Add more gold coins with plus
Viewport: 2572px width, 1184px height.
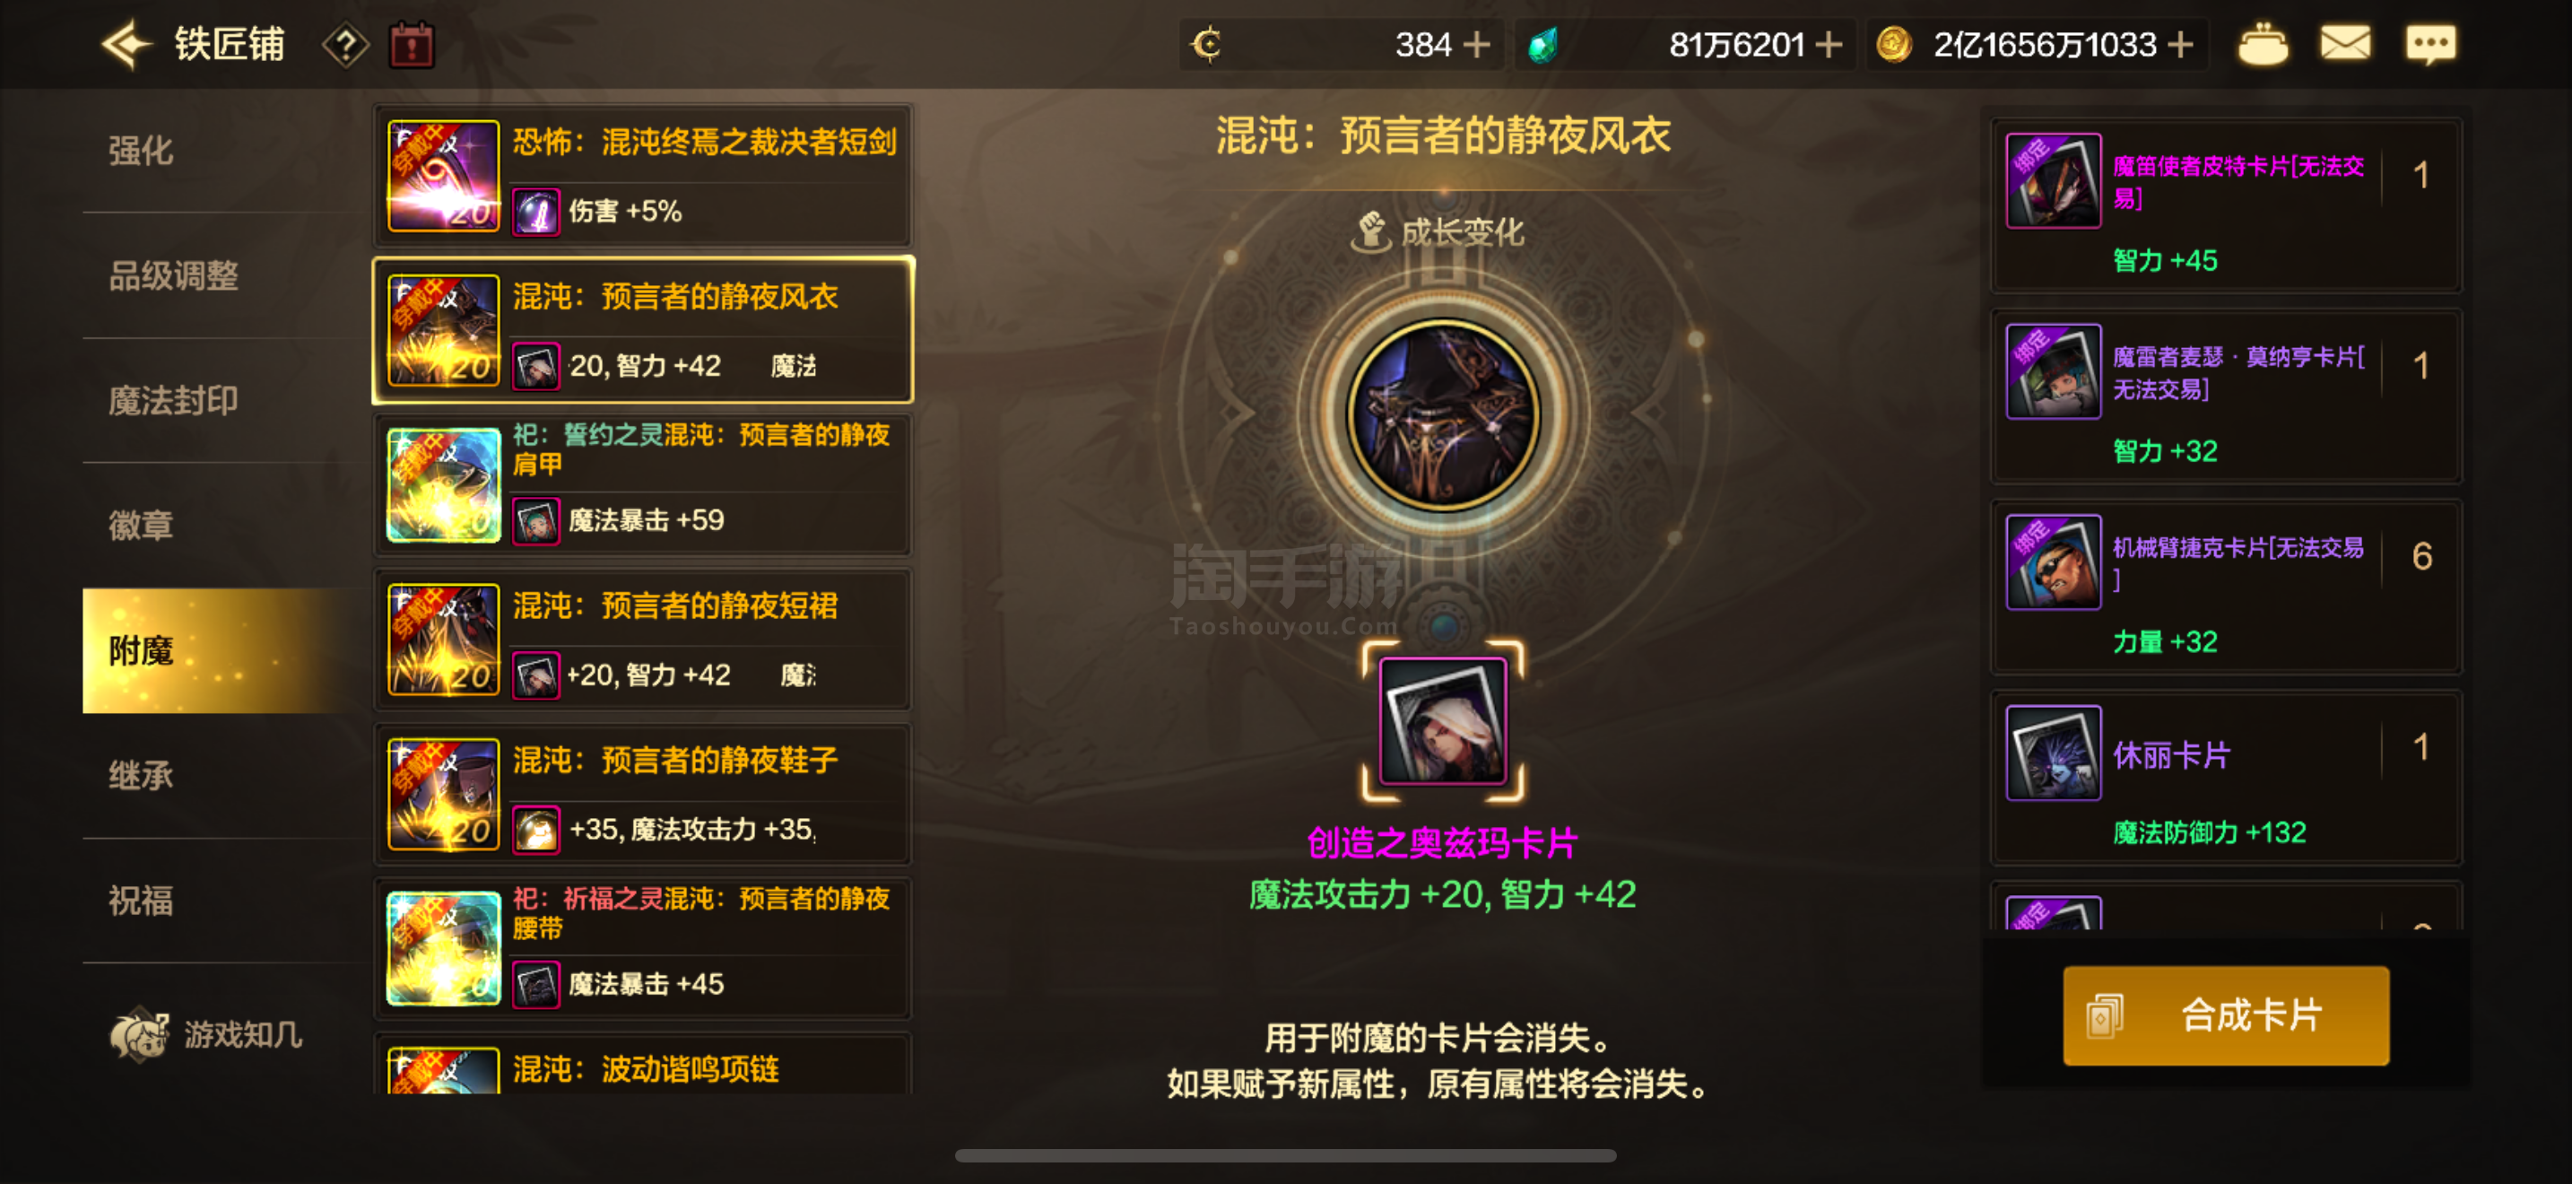point(2181,45)
